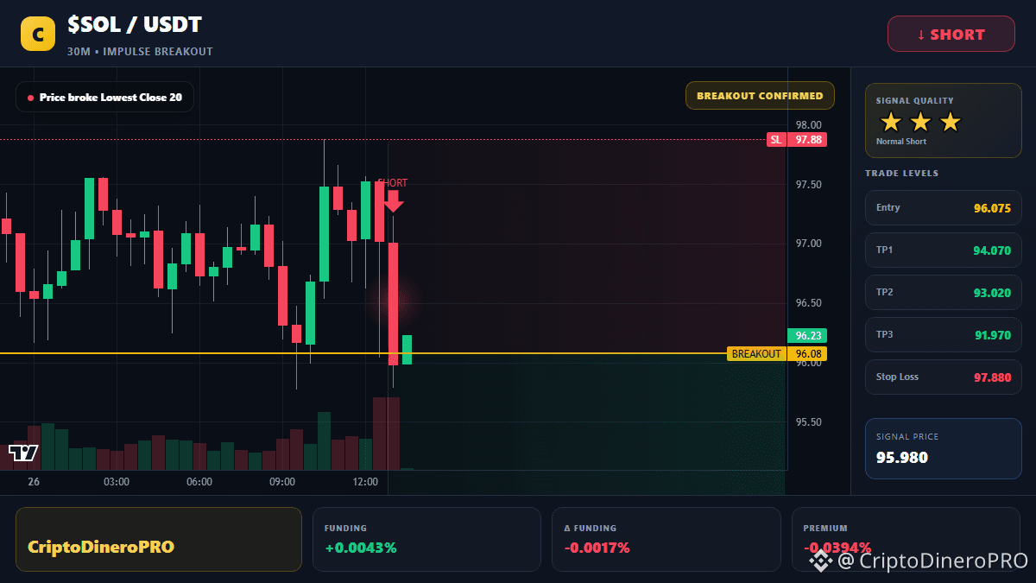This screenshot has height=583, width=1036.
Task: Click the green 96.23 current price tag
Action: click(x=807, y=335)
